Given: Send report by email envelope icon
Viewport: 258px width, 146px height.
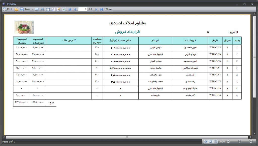Looking at the screenshot, I should pos(37,9).
